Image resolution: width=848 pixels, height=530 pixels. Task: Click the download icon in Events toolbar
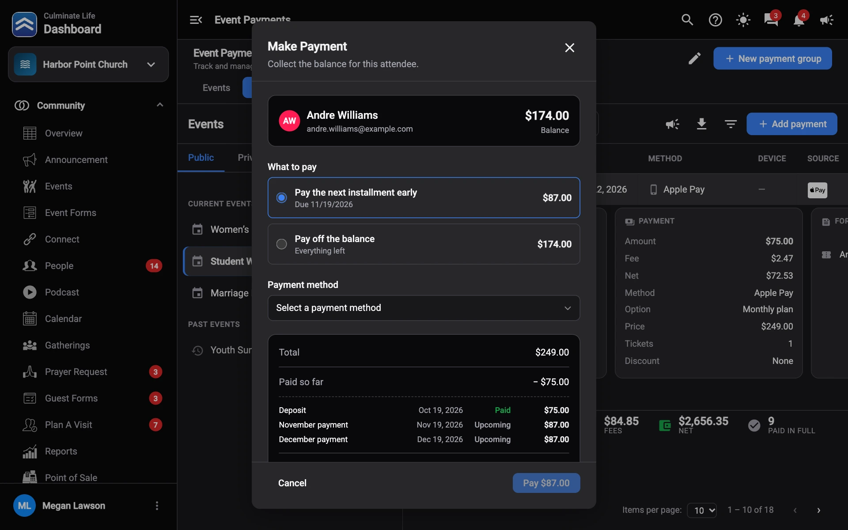(x=701, y=124)
